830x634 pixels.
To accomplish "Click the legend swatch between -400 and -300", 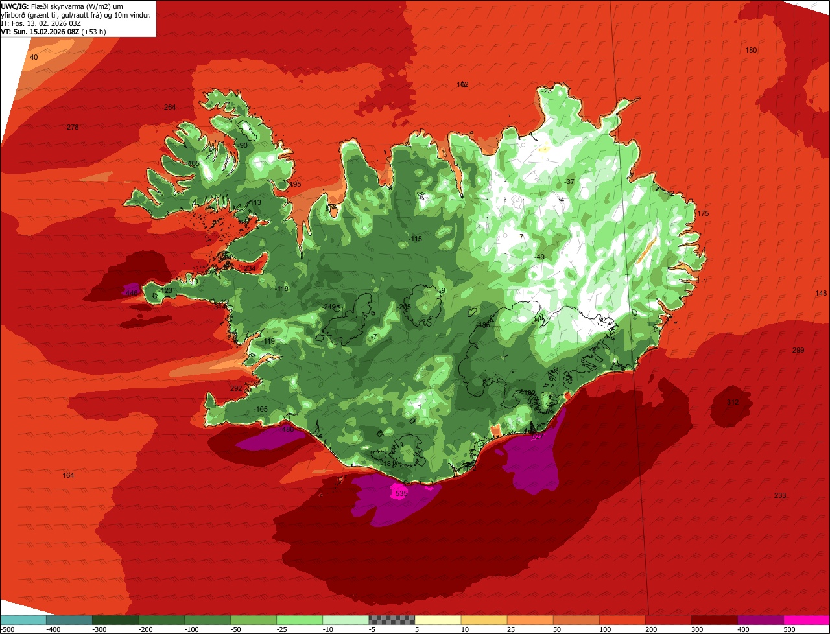I will [69, 620].
